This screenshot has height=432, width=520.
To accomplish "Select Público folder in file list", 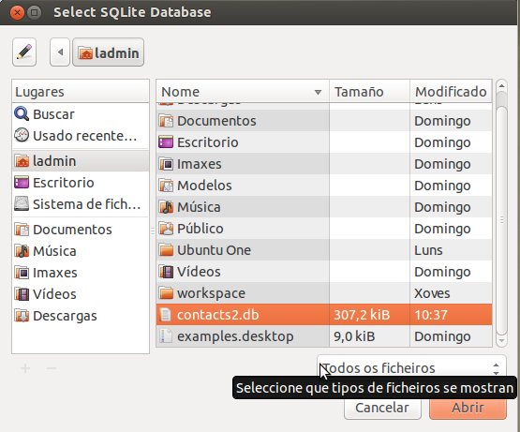I will [x=324, y=229].
